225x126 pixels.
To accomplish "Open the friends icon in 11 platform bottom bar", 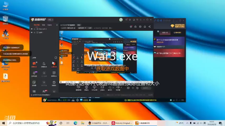I will pos(59,100).
